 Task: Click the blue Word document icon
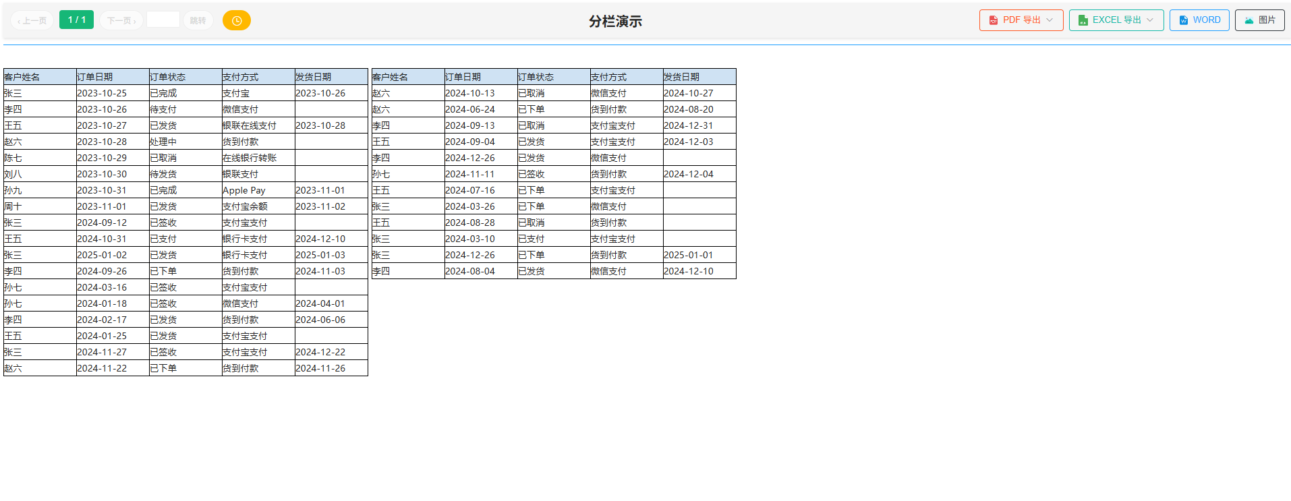pyautogui.click(x=1183, y=20)
